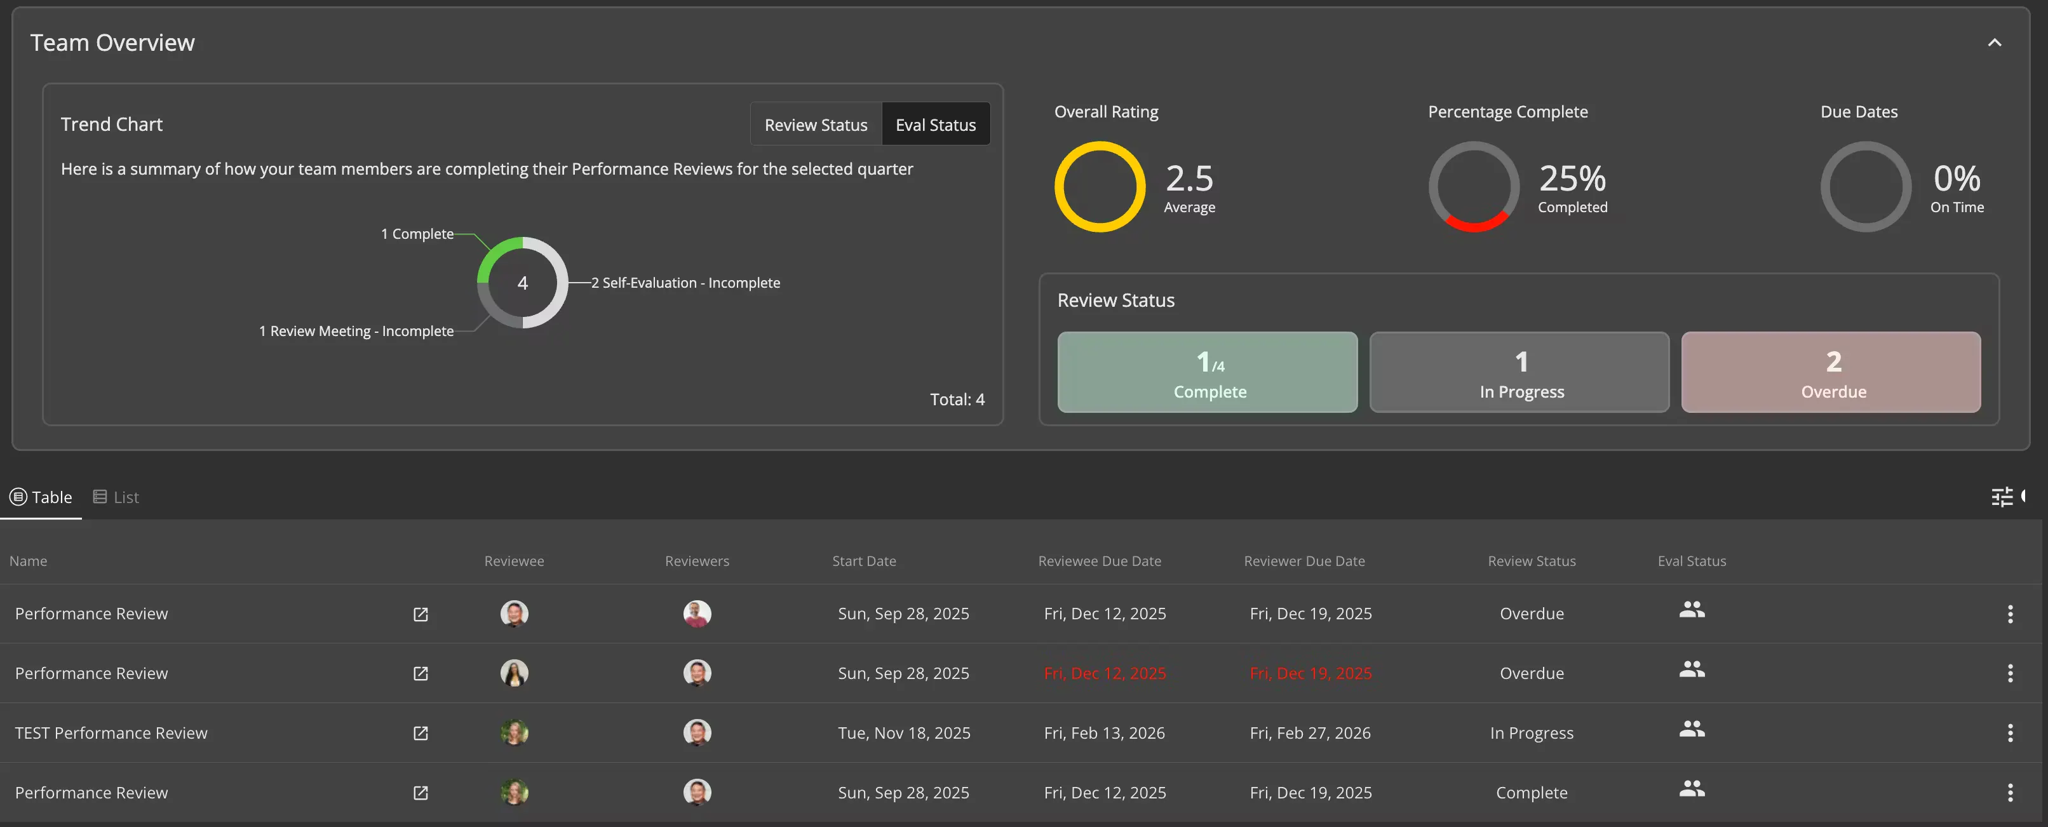
Task: Click eval status people icon in In Progress row
Action: (x=1692, y=729)
